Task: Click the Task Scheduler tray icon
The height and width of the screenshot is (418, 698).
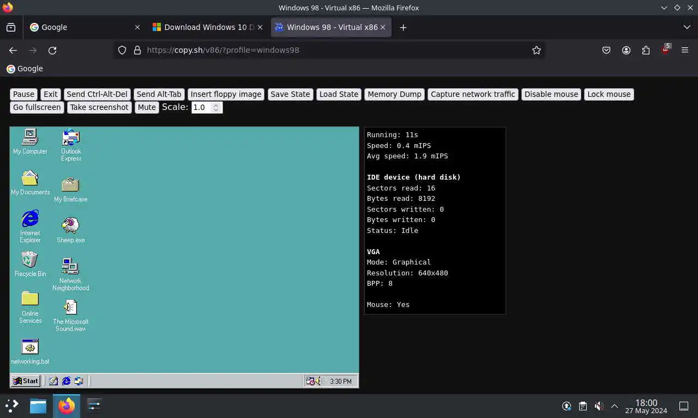Action: click(x=310, y=381)
